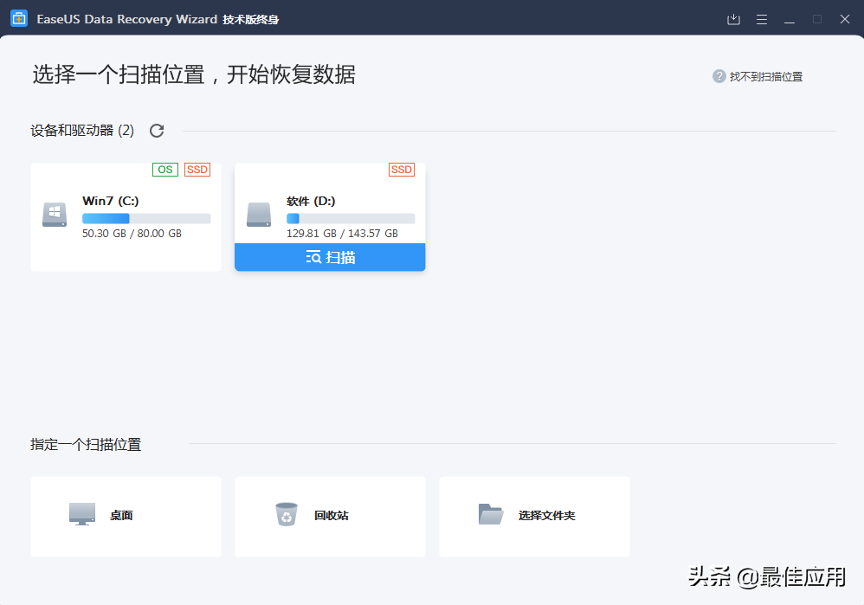Click the 选择文件夹 folder icon
The image size is (864, 605).
pyautogui.click(x=491, y=514)
